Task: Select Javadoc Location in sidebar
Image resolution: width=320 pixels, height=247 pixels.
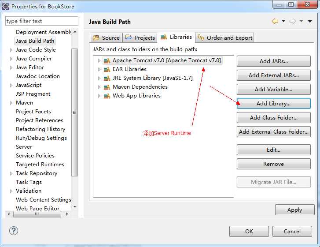Action: coord(38,76)
